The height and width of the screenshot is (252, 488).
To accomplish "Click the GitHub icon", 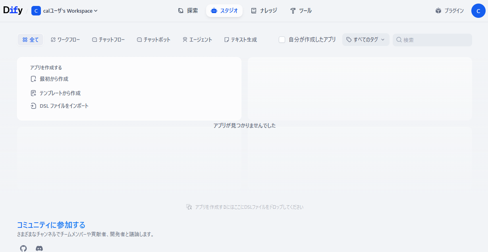I will click(x=23, y=248).
